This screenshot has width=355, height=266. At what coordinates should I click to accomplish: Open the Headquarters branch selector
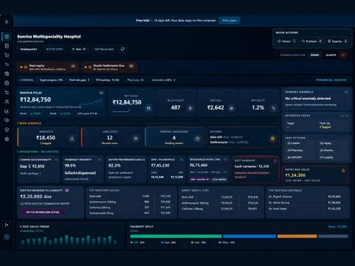coord(28,49)
